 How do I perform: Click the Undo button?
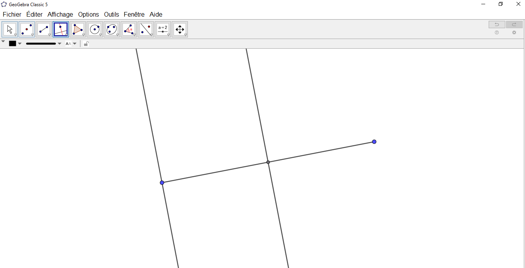coord(497,25)
